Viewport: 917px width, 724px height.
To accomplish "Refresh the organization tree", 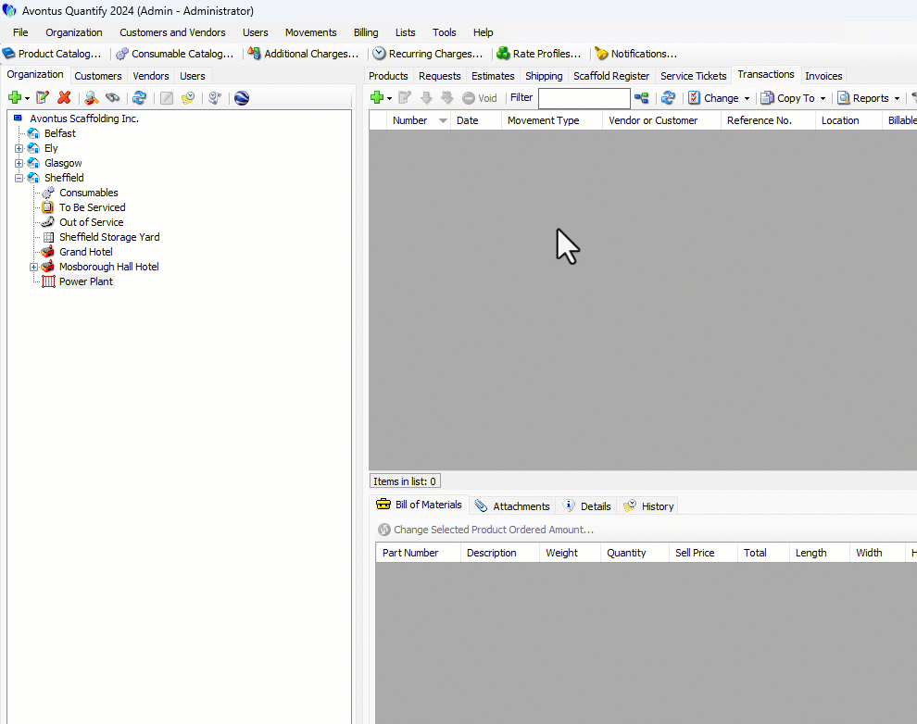I will [x=139, y=98].
